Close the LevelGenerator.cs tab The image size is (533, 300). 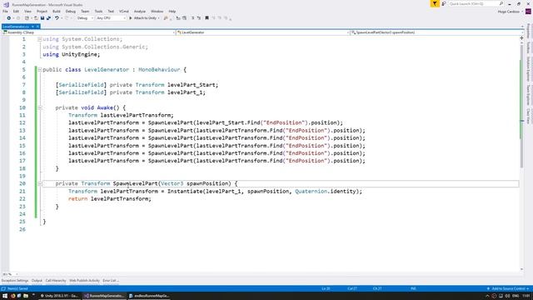(37, 27)
